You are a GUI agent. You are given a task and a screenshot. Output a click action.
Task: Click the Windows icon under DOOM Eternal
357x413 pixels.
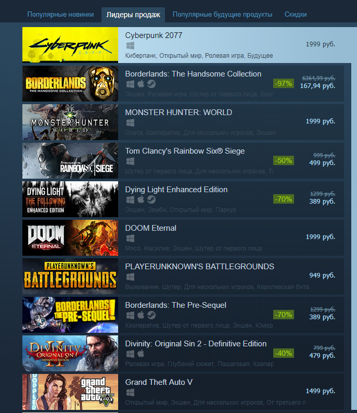click(130, 238)
